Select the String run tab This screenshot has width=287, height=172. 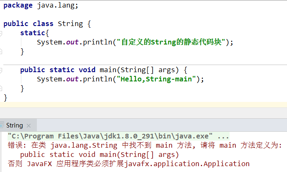point(14,125)
